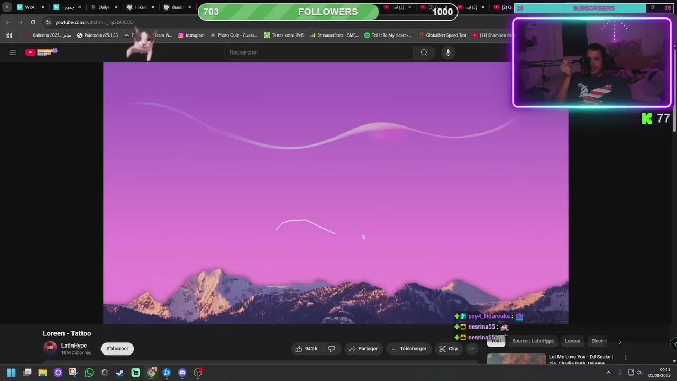Open the purple circle app on the taskbar

tap(58, 373)
